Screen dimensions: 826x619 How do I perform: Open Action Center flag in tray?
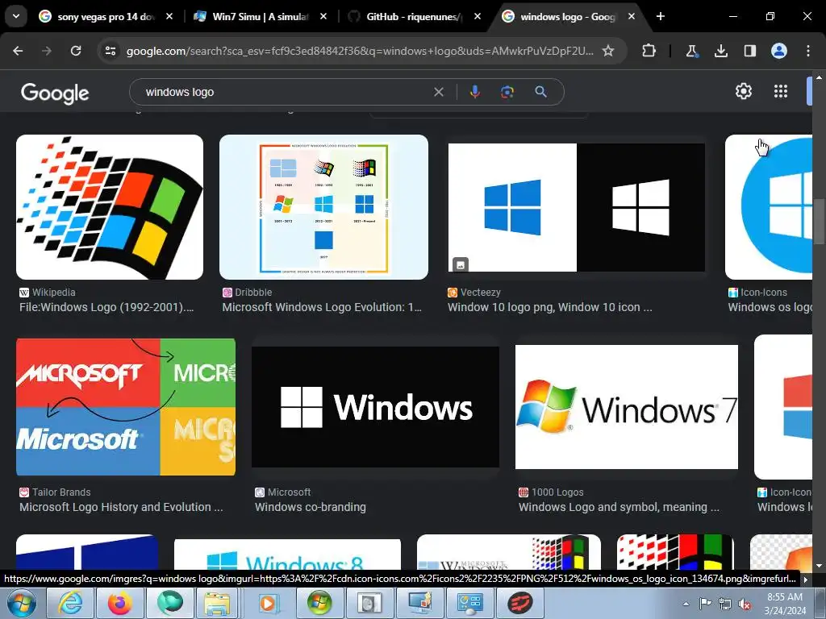tap(705, 604)
